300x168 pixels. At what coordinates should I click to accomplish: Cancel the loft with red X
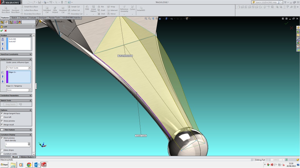(x=6, y=31)
